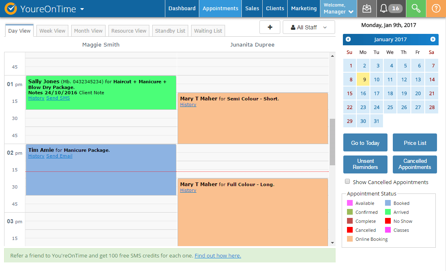
Task: Click Maggie Smith column header
Action: 101,44
